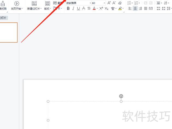Open phonetic guide dropdown arrow
Screen dimensions: 172x129
click(116, 8)
